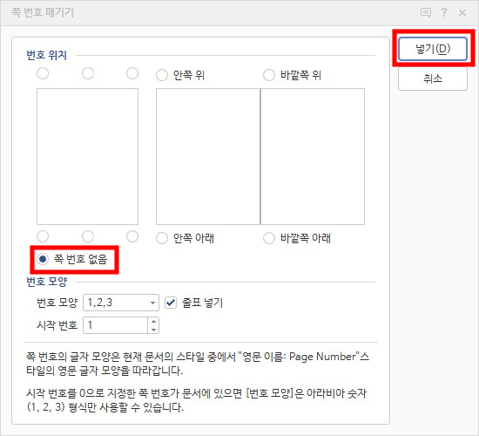Click the single page preview thumbnail
This screenshot has height=436, width=479.
tap(87, 156)
